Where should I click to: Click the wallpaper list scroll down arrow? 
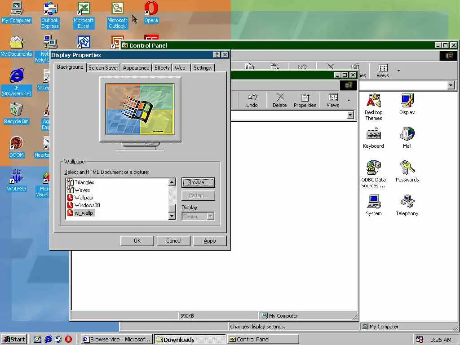pyautogui.click(x=172, y=216)
